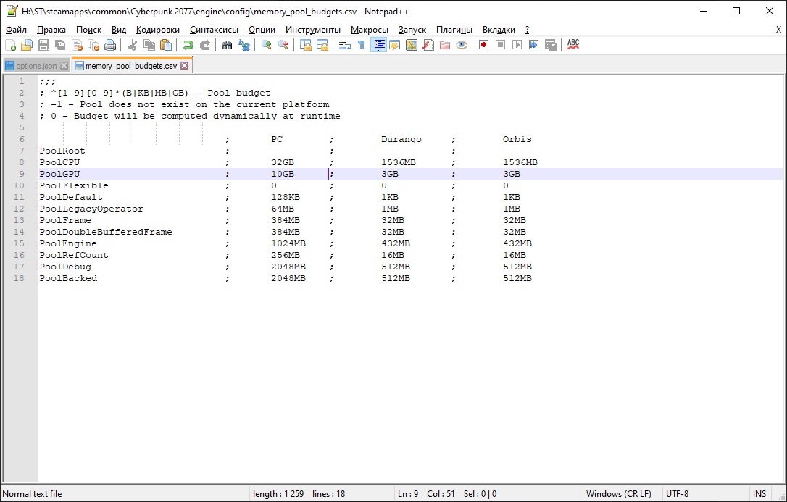
Task: Click the Redo arrow icon
Action: [205, 45]
